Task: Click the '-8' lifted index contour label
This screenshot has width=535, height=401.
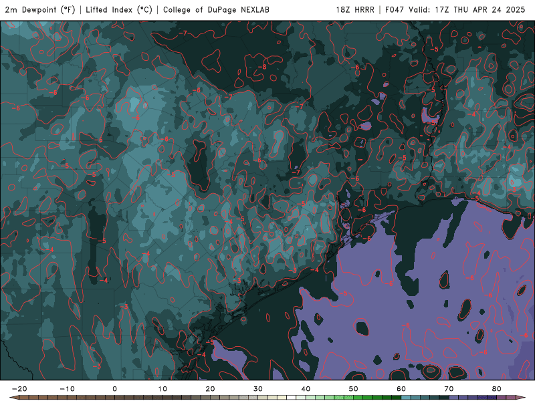Action: click(x=262, y=67)
